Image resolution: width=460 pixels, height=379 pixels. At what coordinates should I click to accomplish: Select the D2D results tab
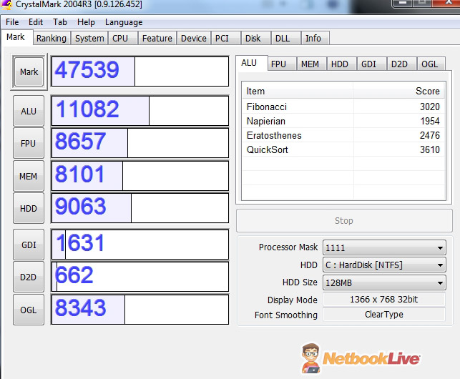401,64
